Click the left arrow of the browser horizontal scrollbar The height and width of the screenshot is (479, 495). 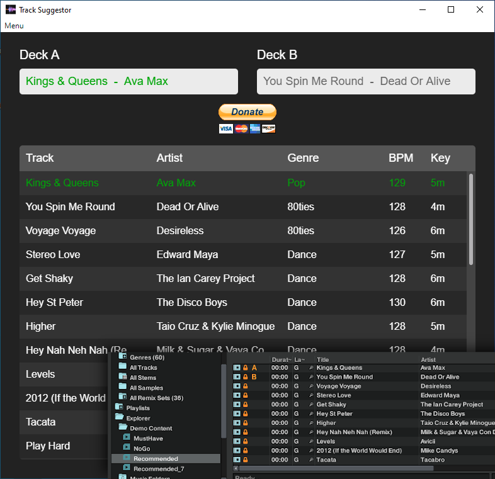pyautogui.click(x=236, y=468)
